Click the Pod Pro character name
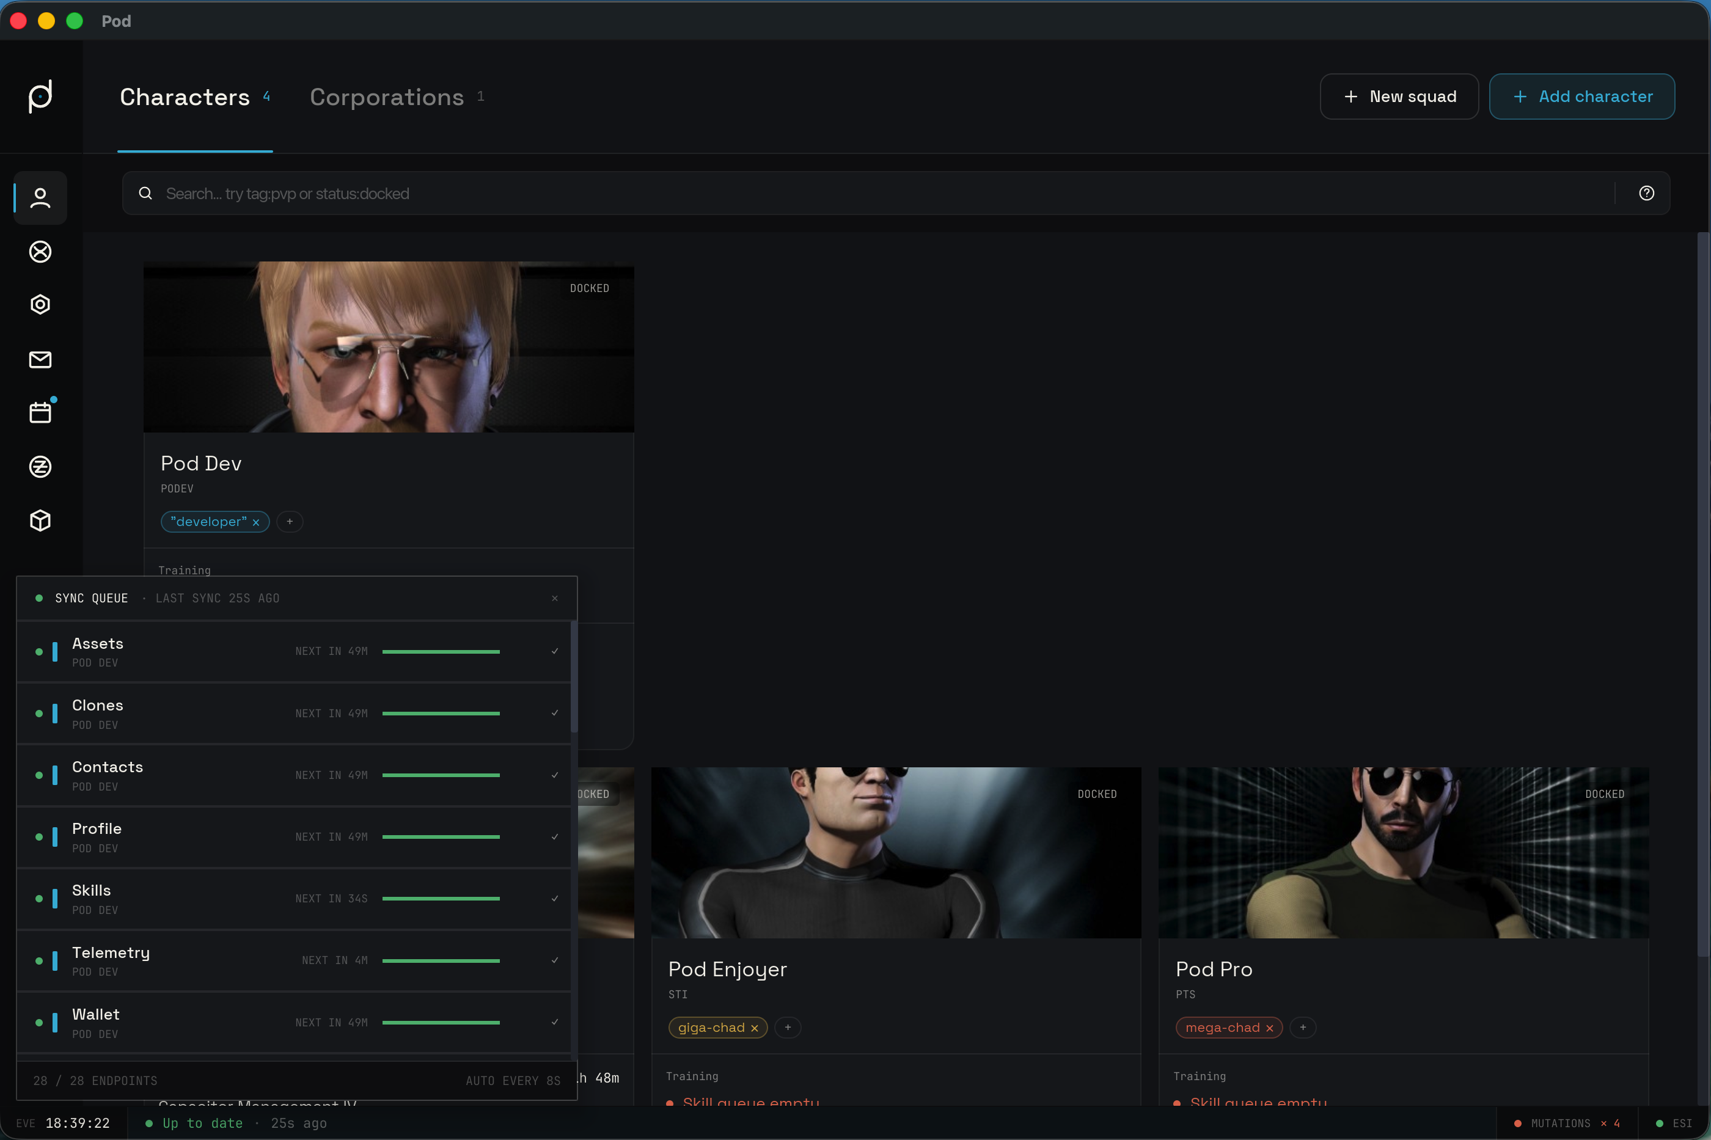Viewport: 1711px width, 1140px height. [1214, 970]
